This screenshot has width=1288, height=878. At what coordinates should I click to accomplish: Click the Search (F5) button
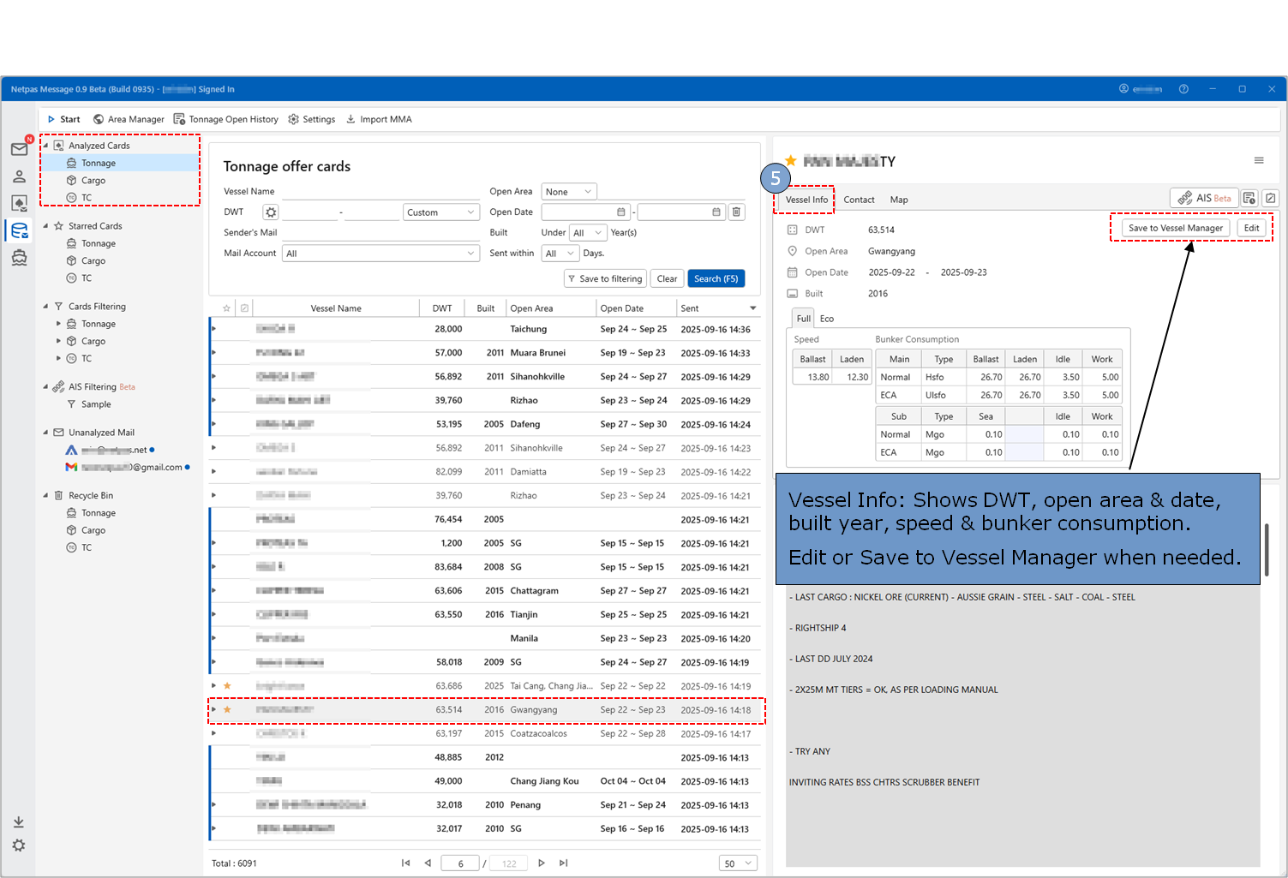(716, 278)
